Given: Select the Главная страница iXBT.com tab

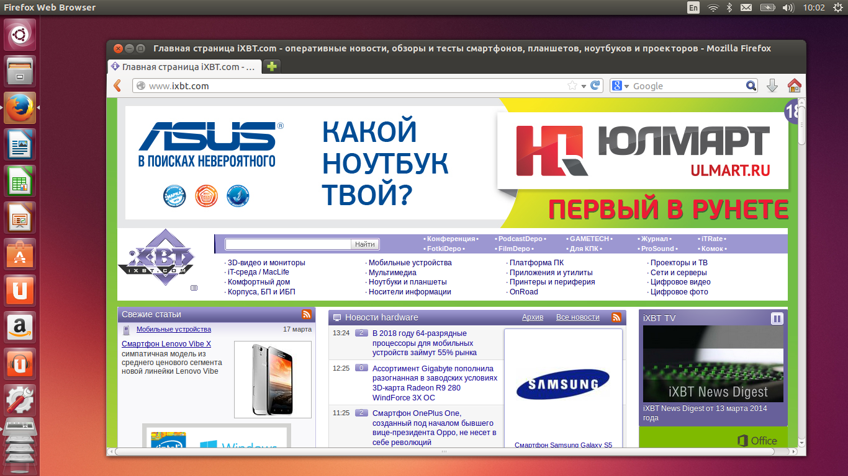Looking at the screenshot, I should (184, 67).
